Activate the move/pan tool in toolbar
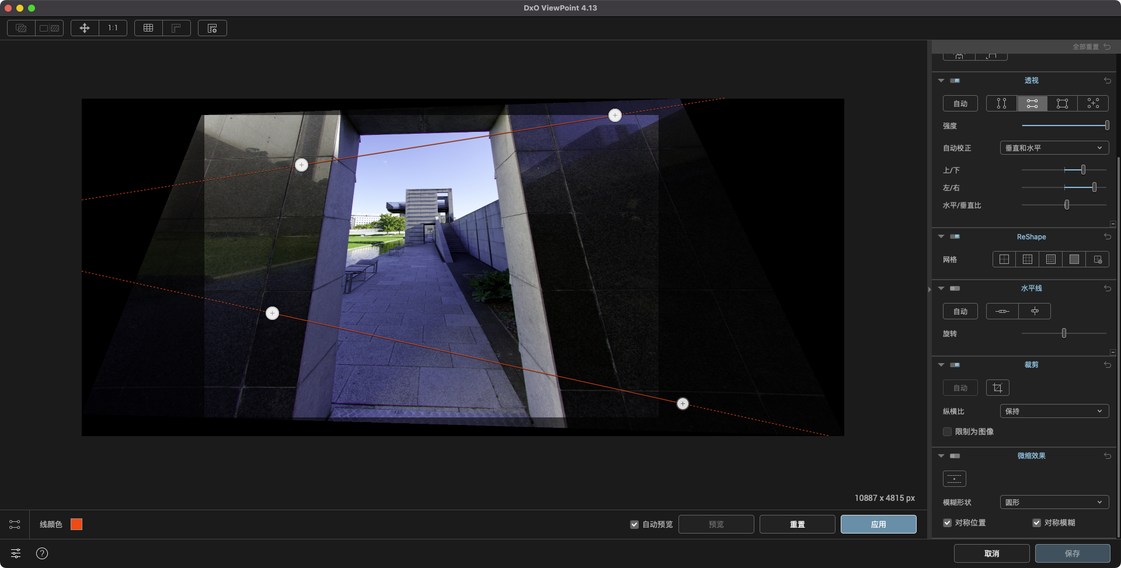The image size is (1121, 568). pyautogui.click(x=85, y=27)
